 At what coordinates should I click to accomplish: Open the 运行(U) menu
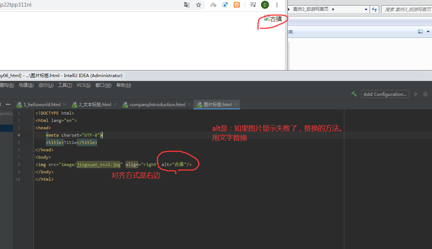(46, 85)
